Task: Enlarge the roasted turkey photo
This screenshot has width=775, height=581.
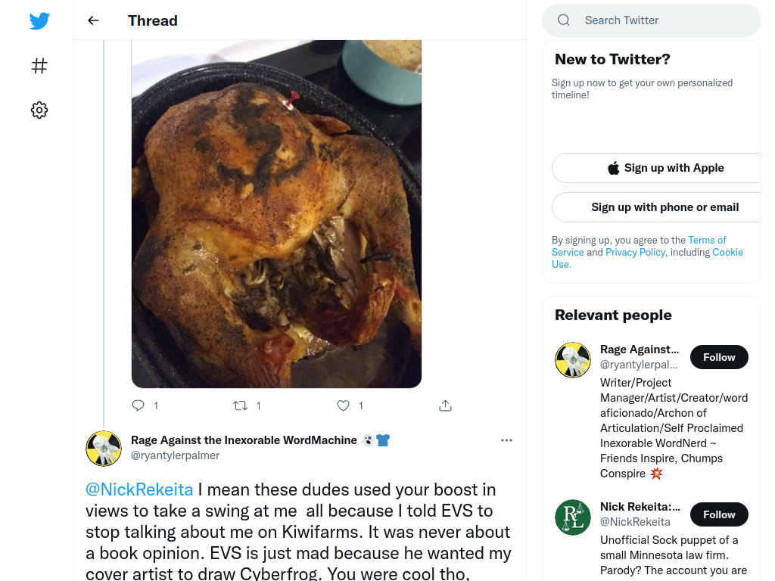Action: (276, 214)
